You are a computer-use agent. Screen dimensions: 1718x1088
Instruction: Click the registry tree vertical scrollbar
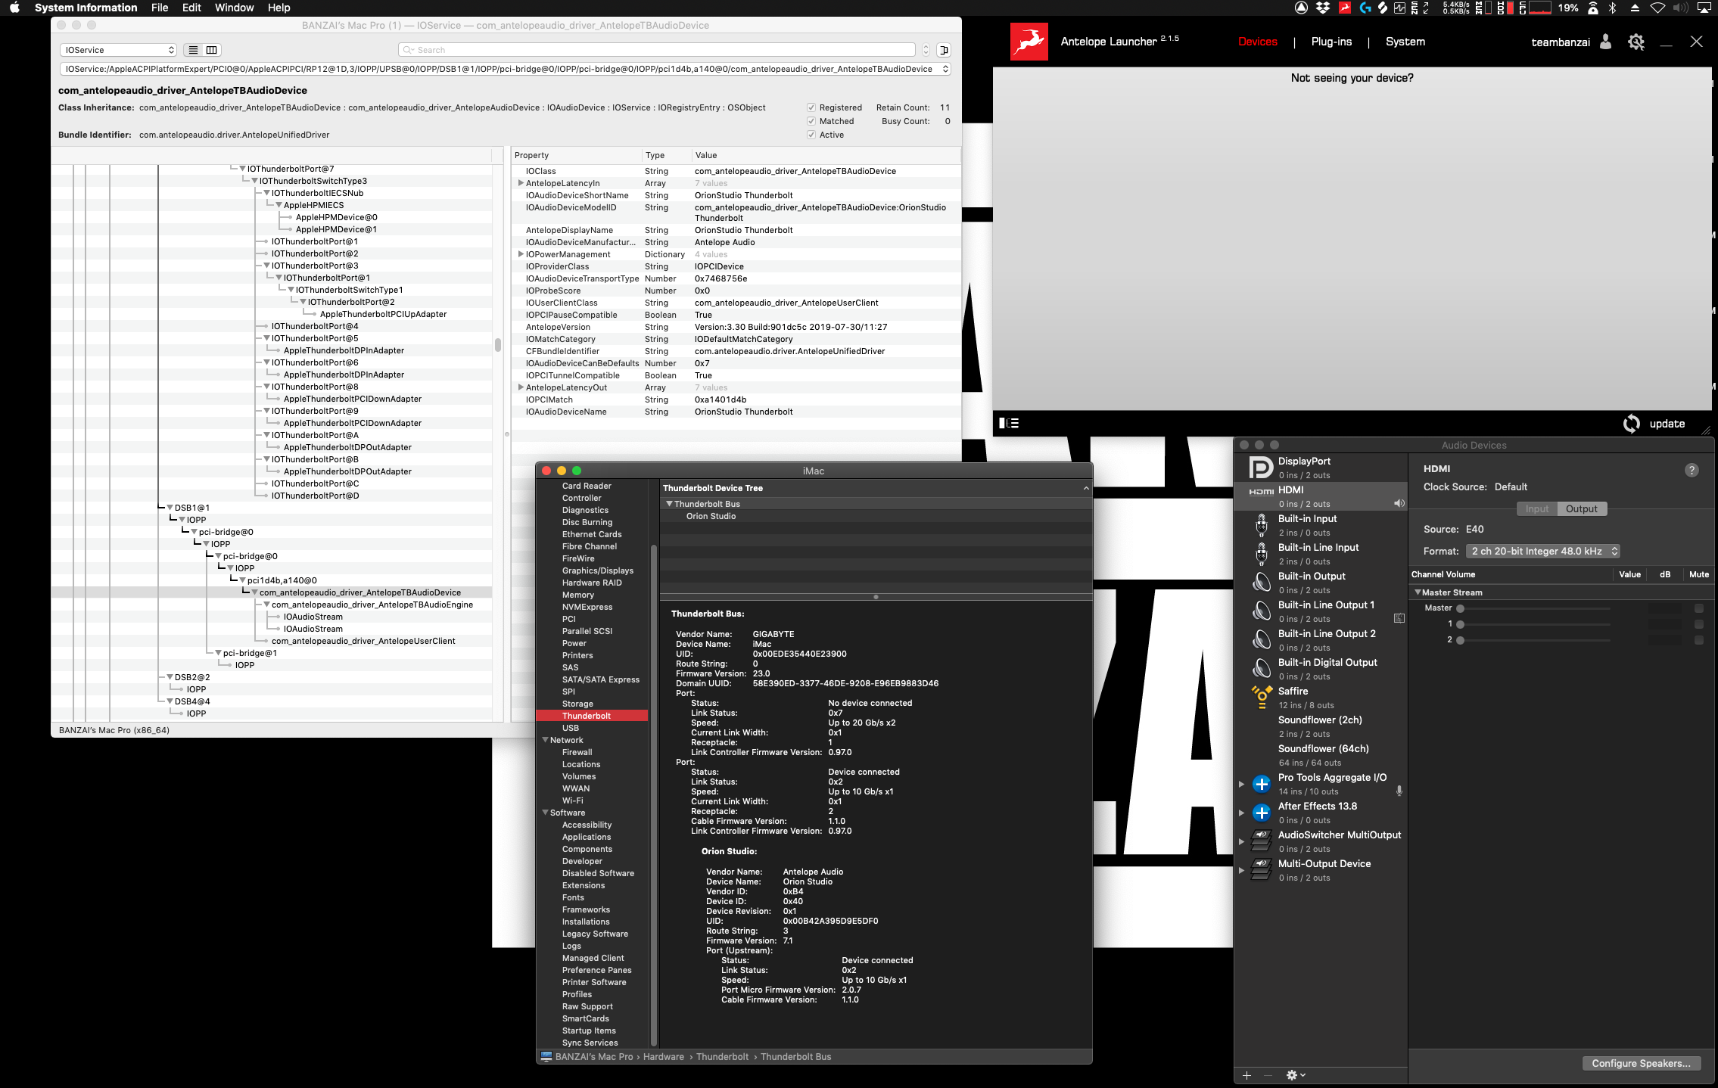click(497, 345)
